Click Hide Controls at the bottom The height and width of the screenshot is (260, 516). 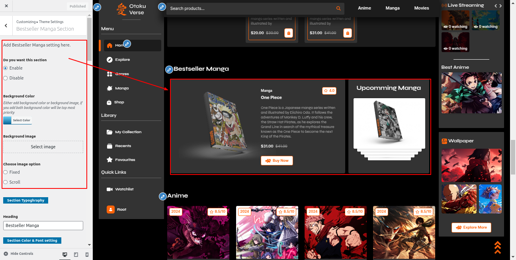tap(19, 254)
